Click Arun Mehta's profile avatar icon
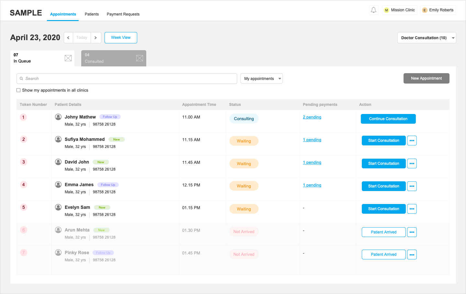 58,230
